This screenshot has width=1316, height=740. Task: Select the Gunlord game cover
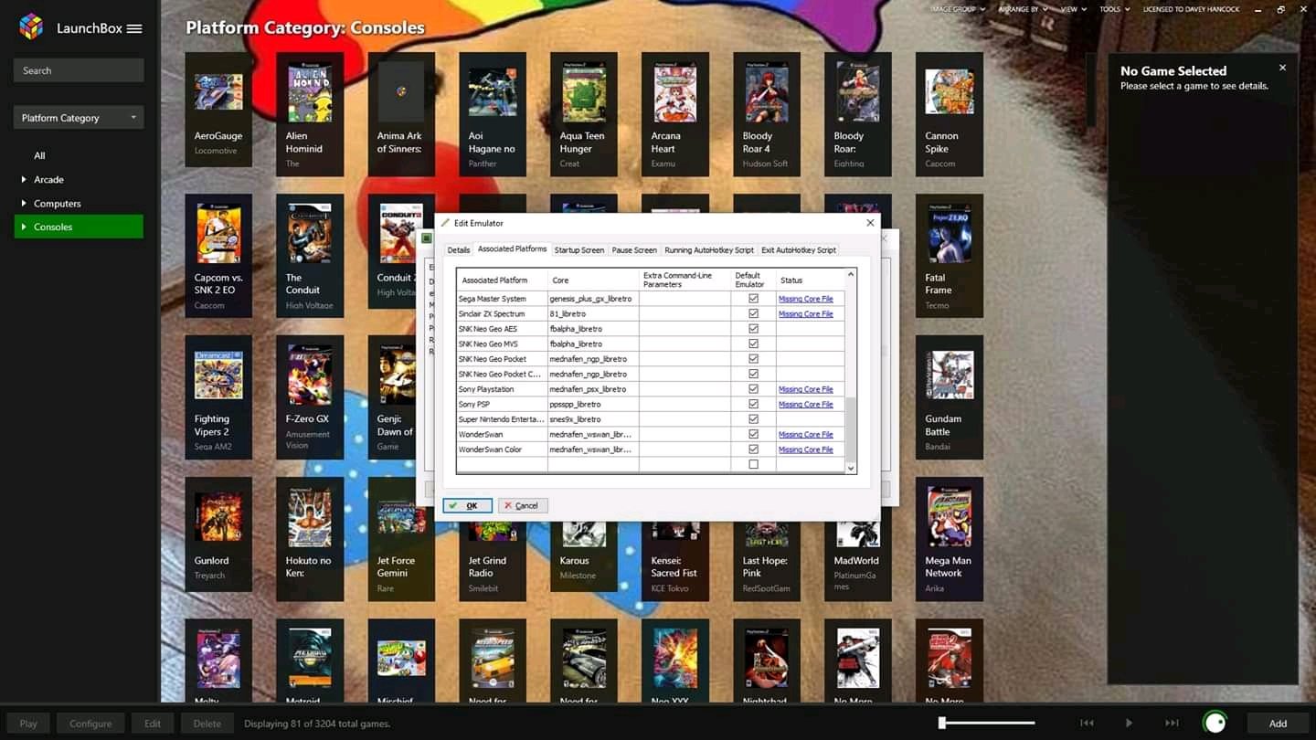coord(218,517)
